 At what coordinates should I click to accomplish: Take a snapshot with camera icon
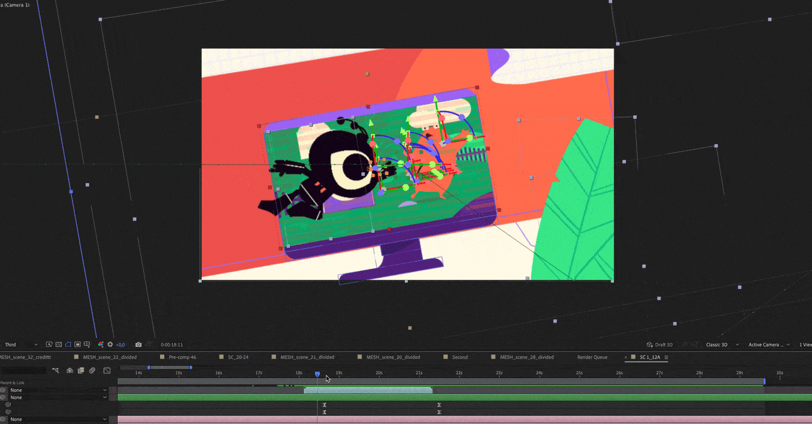138,345
